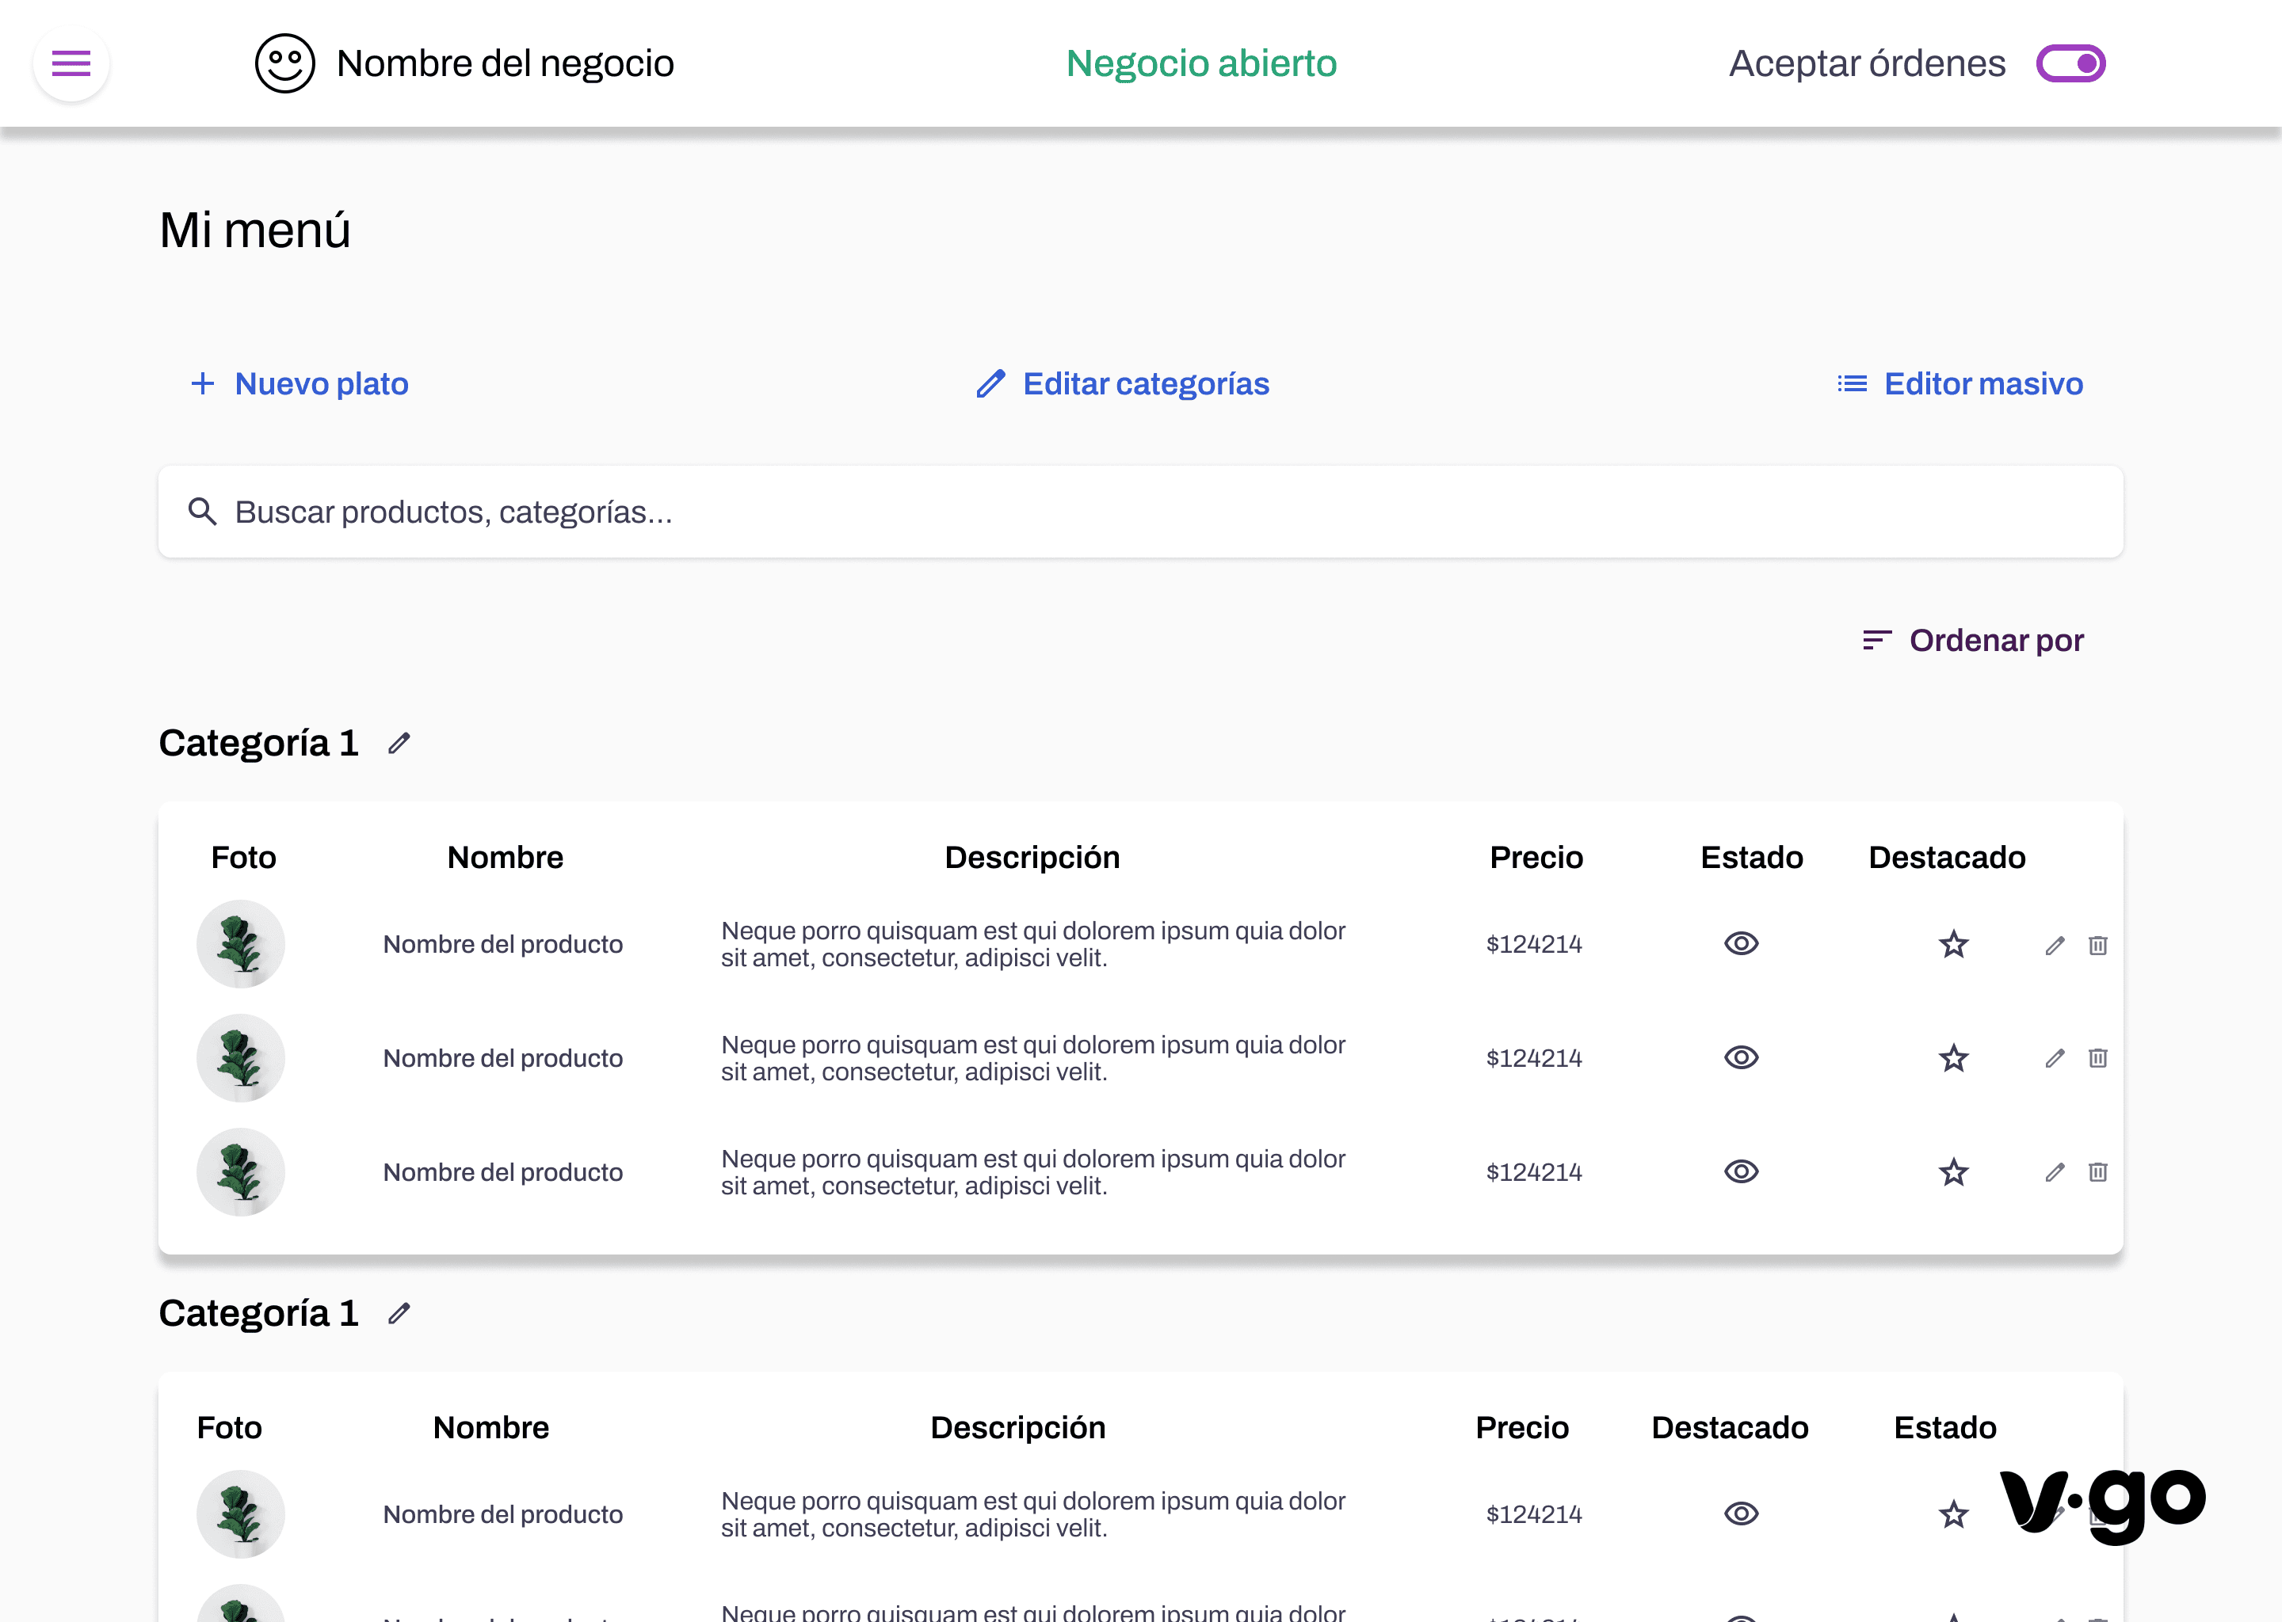The width and height of the screenshot is (2282, 1622).
Task: Click Descripción header in first table
Action: 1032,857
